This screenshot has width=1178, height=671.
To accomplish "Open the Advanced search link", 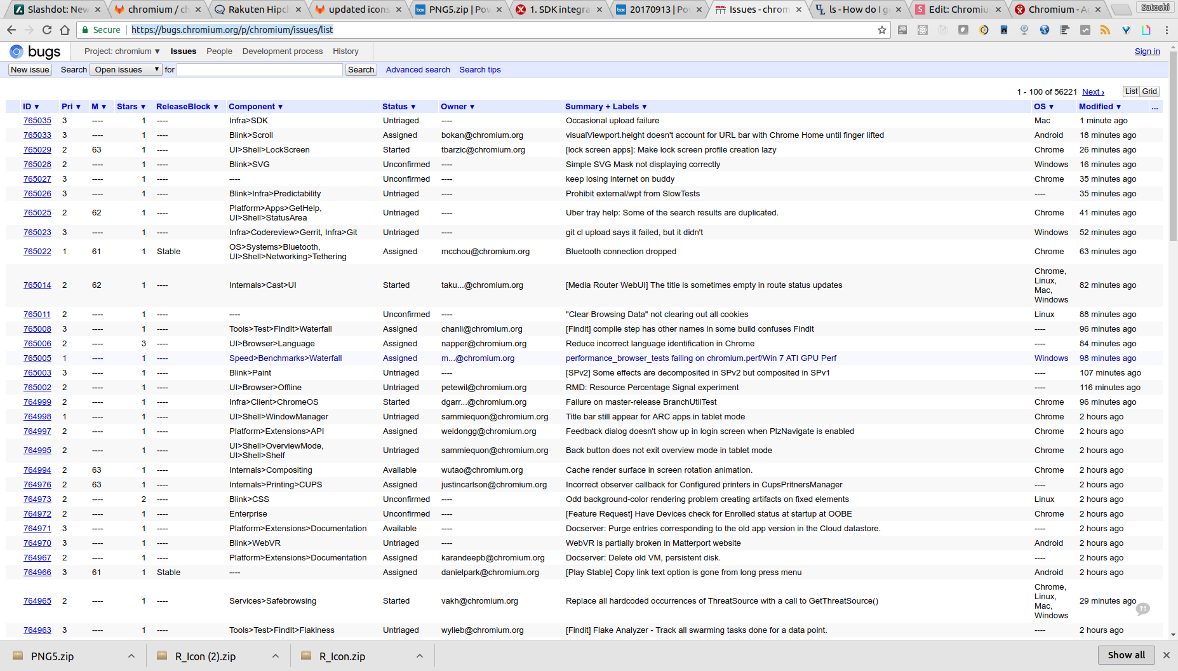I will point(418,70).
